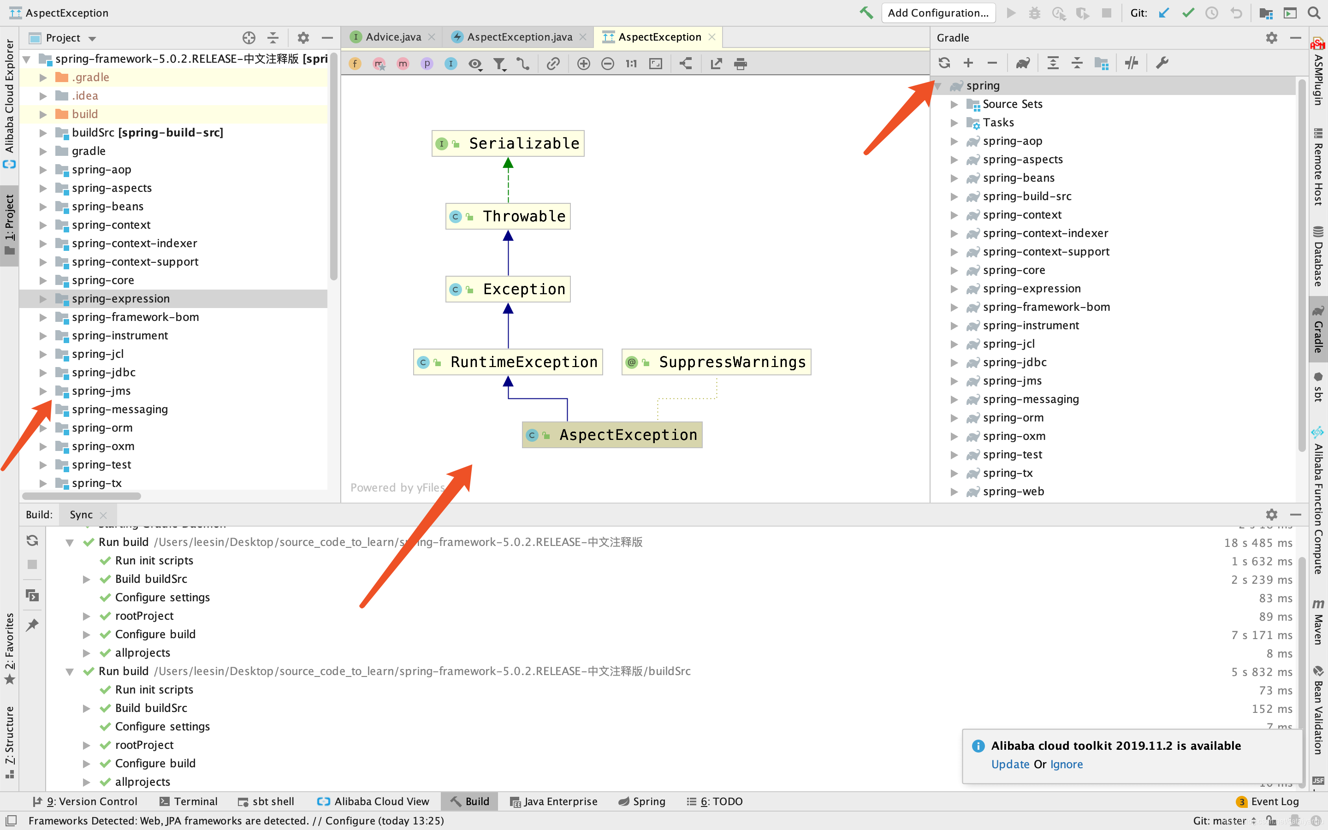Image resolution: width=1328 pixels, height=830 pixels.
Task: Open the Terminal tool window
Action: coord(188,801)
